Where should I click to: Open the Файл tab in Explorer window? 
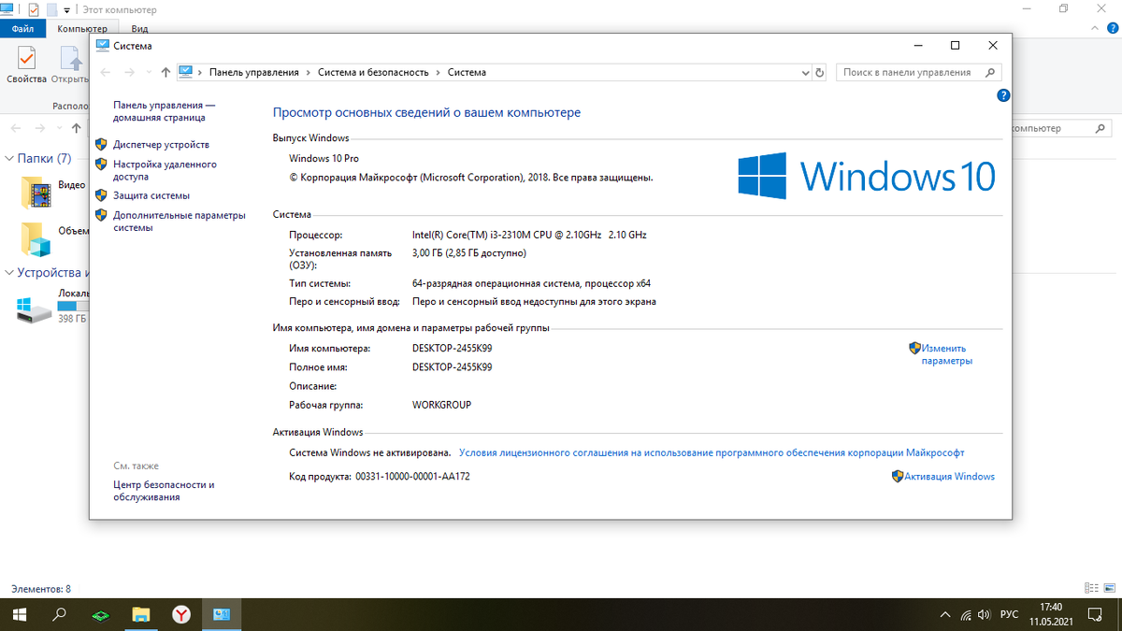22,29
